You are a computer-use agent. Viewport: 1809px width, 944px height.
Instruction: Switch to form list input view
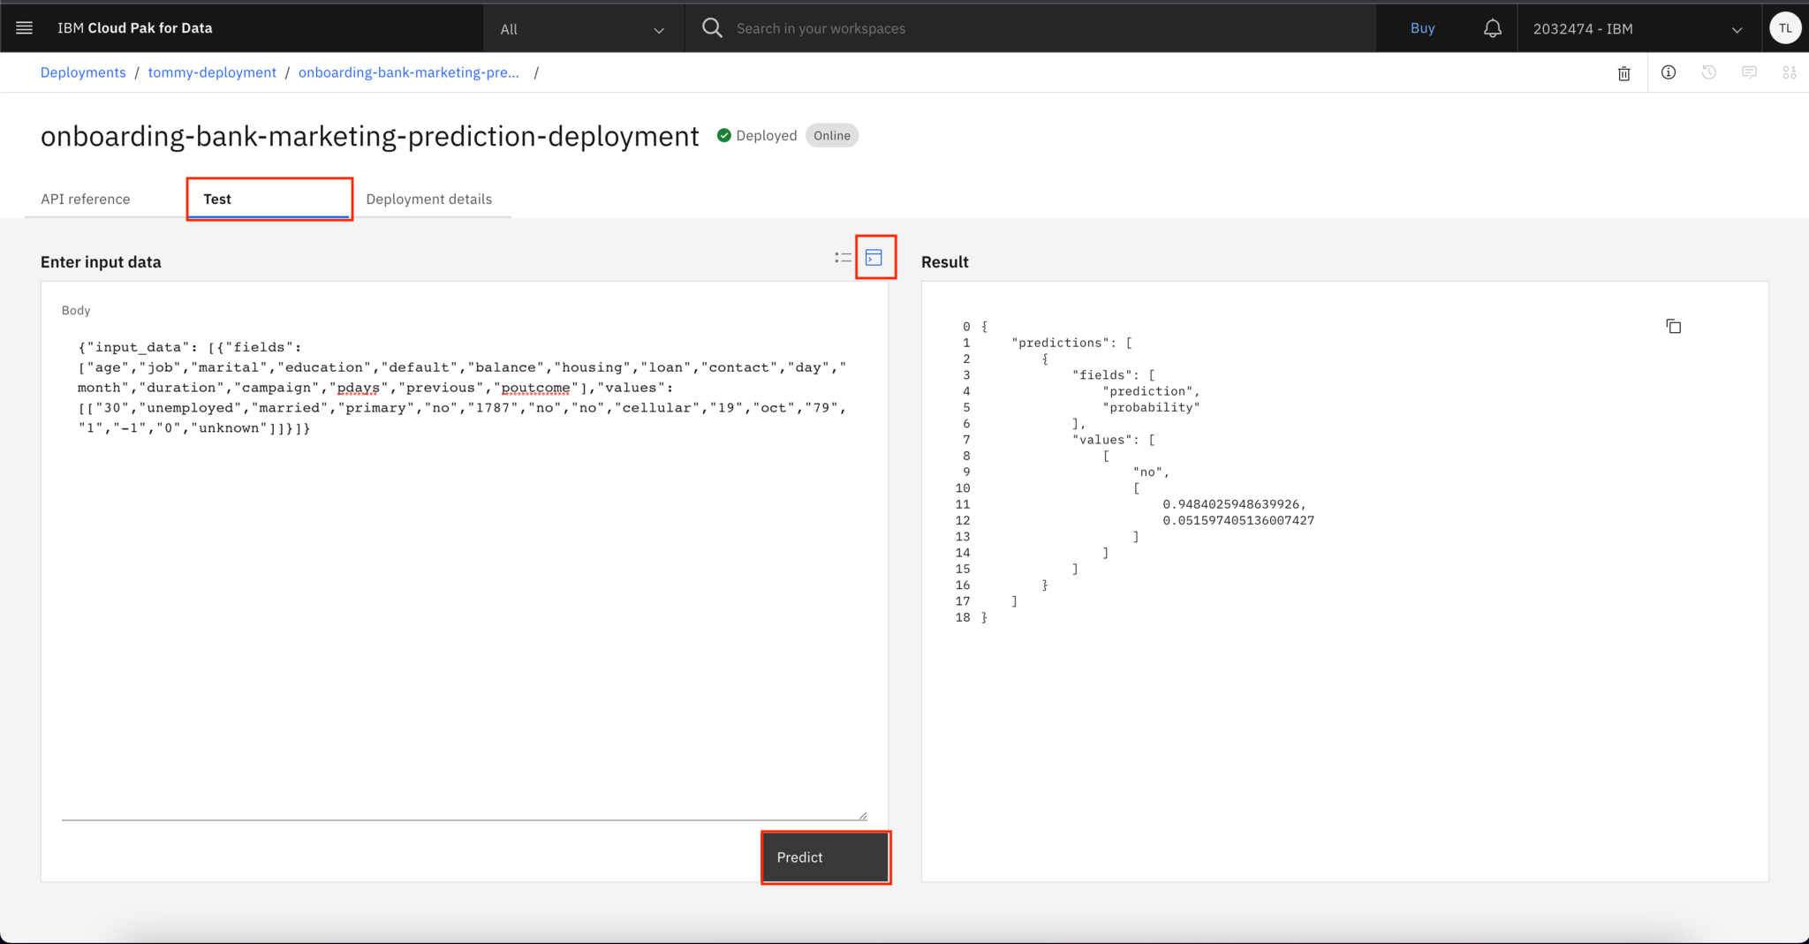coord(843,258)
